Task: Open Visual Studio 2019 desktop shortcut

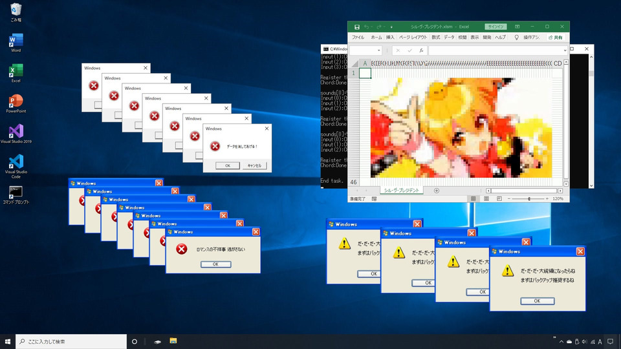Action: [x=16, y=131]
